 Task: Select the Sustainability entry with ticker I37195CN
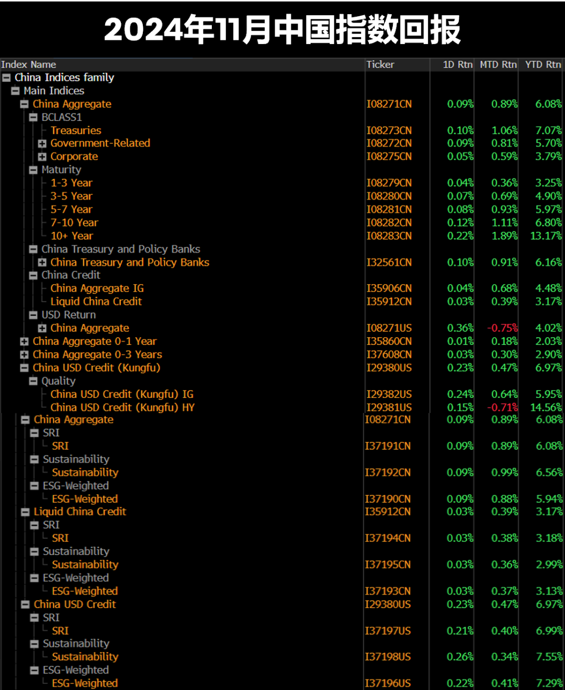[85, 564]
